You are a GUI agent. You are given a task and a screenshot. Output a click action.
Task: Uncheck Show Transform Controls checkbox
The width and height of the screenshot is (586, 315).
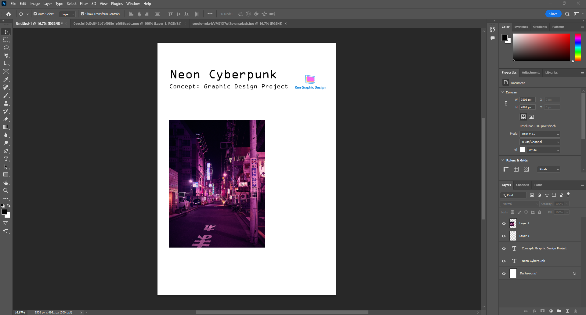click(82, 14)
